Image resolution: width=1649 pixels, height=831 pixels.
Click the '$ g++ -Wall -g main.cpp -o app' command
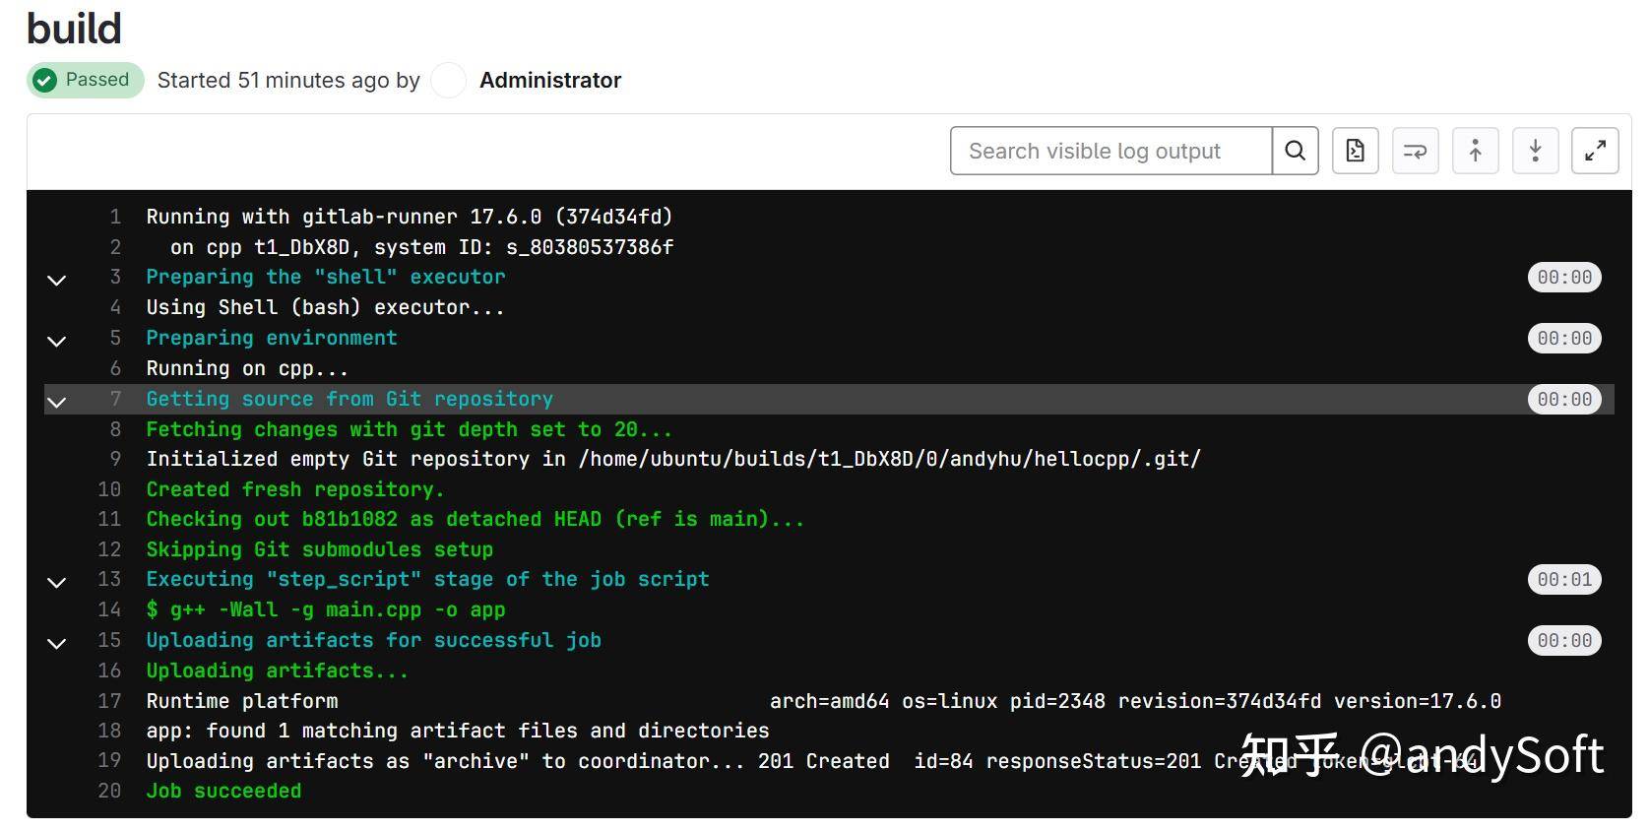click(x=326, y=609)
